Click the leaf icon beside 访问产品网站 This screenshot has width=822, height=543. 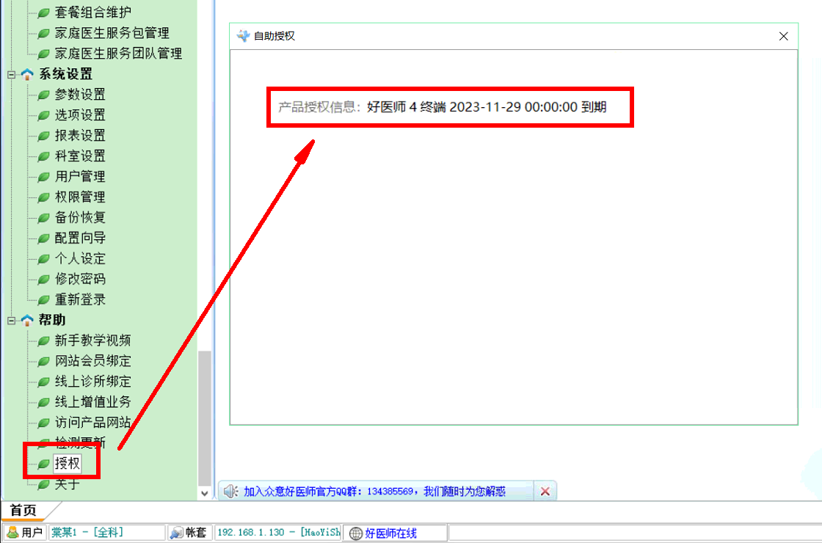tap(43, 423)
